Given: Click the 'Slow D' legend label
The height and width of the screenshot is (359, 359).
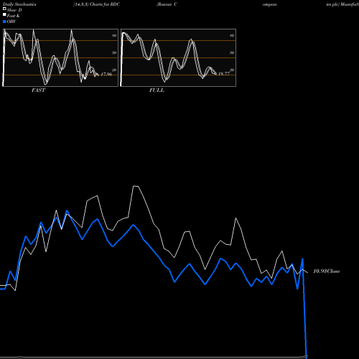Looking at the screenshot, I should pos(14,10).
